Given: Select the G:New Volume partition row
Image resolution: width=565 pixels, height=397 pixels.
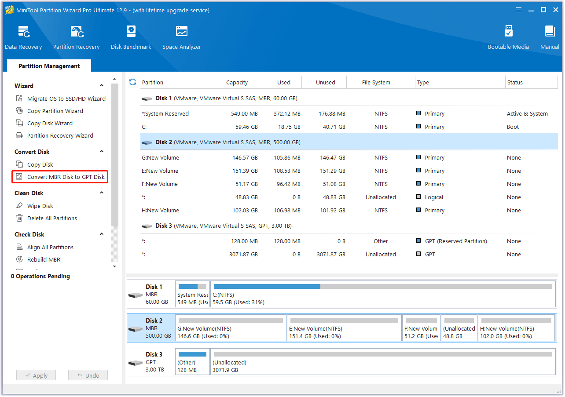Looking at the screenshot, I should coord(349,158).
